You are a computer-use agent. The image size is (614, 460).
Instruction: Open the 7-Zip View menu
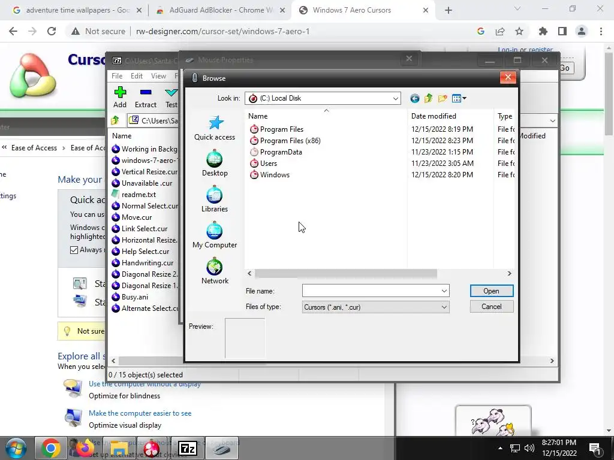pos(158,76)
